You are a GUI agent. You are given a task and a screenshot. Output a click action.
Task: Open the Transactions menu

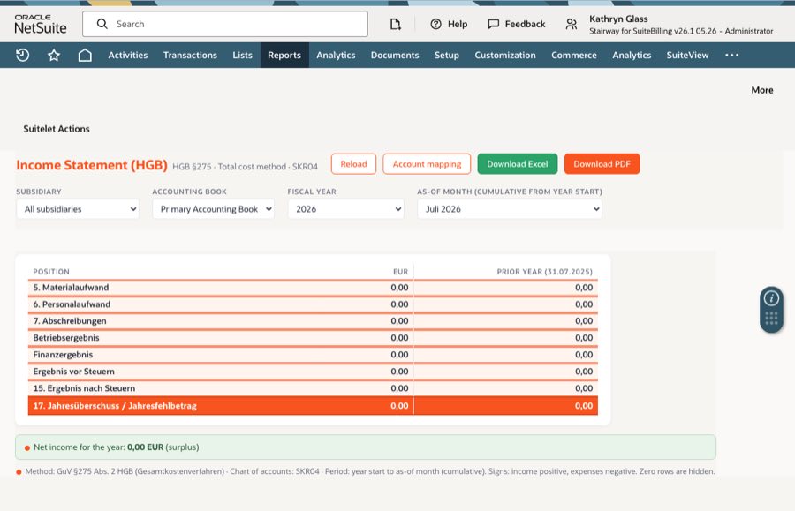(x=190, y=56)
